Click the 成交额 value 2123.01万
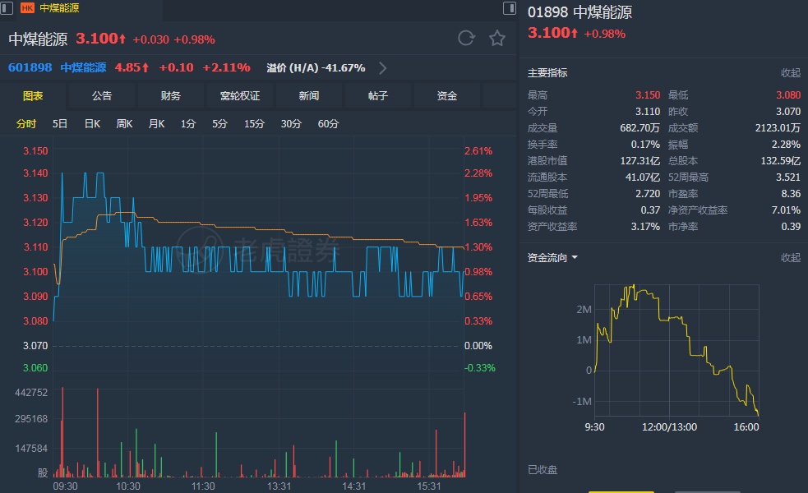Image resolution: width=808 pixels, height=493 pixels. [x=778, y=127]
